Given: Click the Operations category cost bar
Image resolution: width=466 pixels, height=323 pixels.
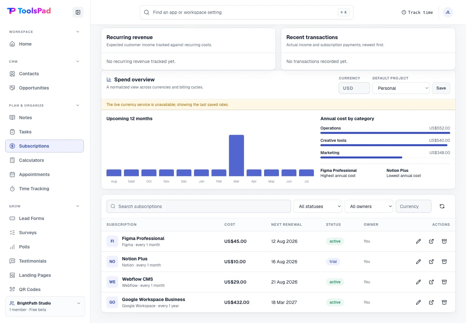Looking at the screenshot, I should (x=385, y=133).
